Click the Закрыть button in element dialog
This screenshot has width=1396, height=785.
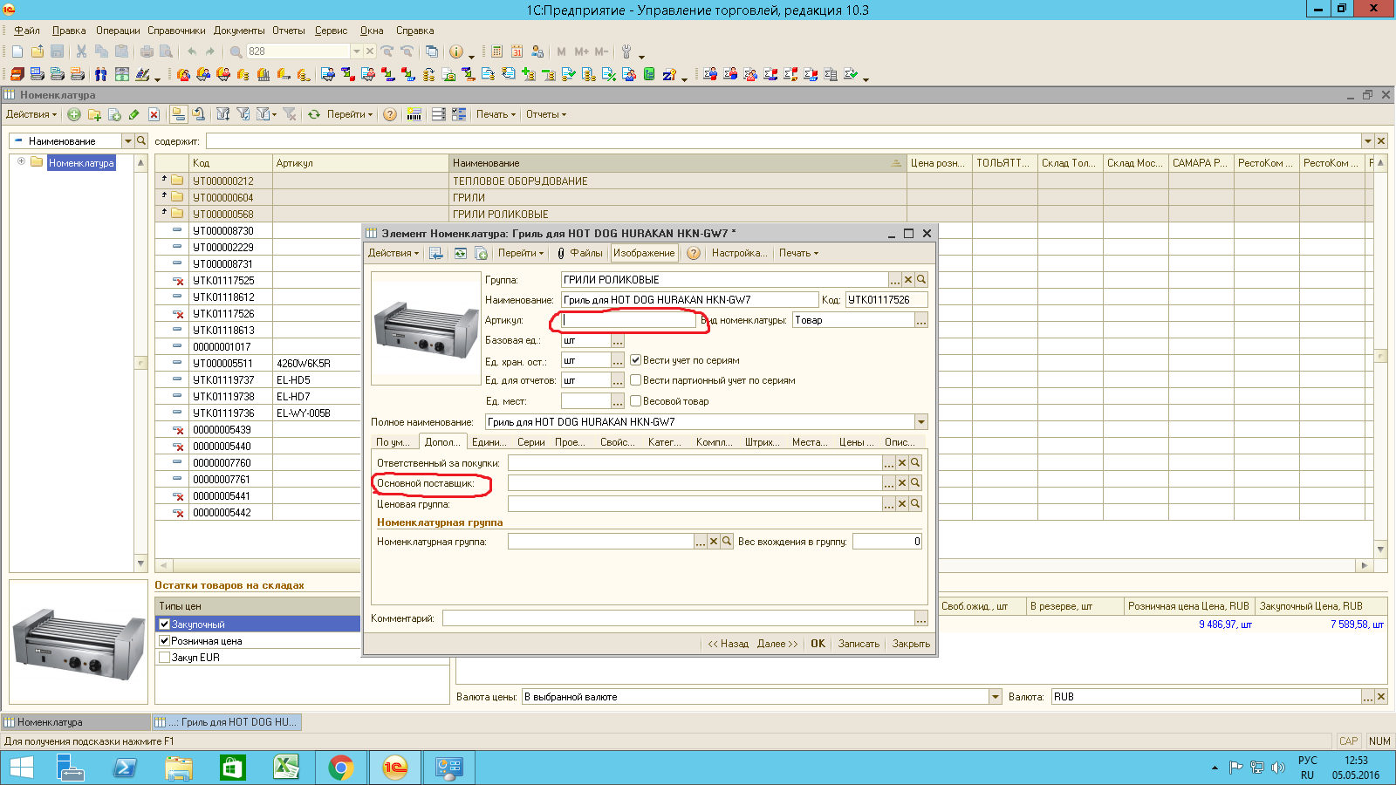coord(911,644)
